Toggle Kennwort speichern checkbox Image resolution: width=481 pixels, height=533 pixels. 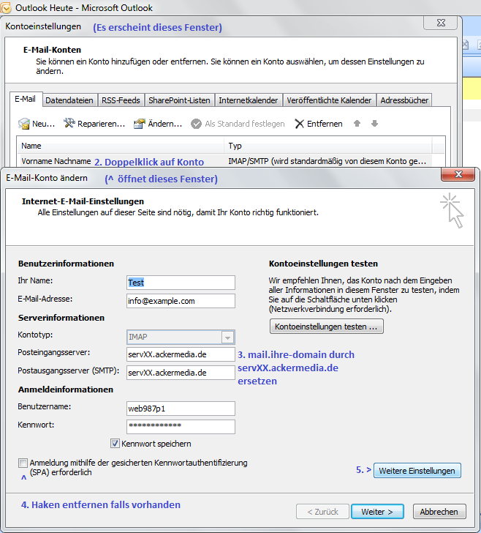pyautogui.click(x=115, y=443)
